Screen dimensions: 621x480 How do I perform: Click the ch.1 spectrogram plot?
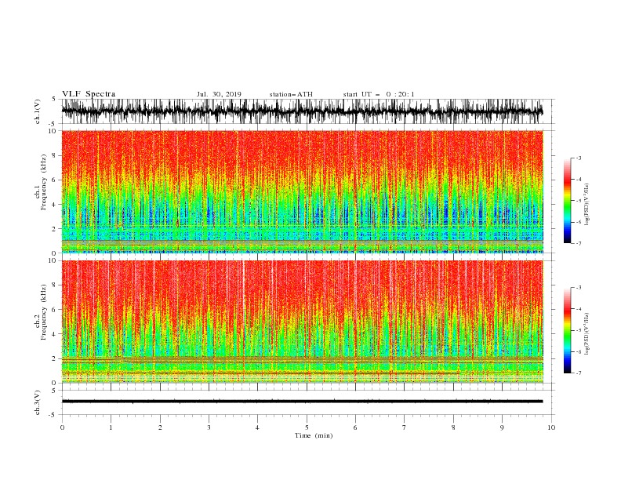[x=302, y=191]
